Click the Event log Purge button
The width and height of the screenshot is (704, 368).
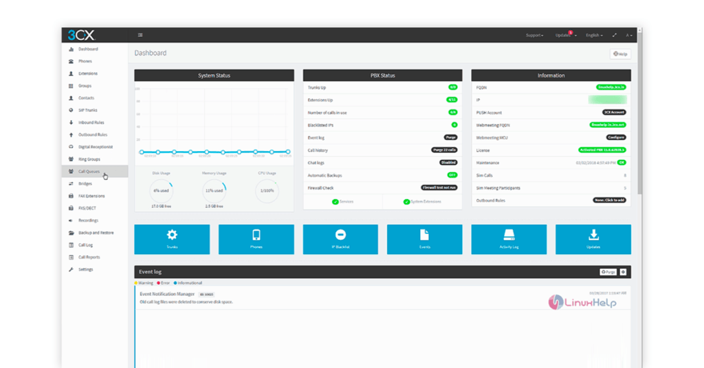[x=608, y=272]
